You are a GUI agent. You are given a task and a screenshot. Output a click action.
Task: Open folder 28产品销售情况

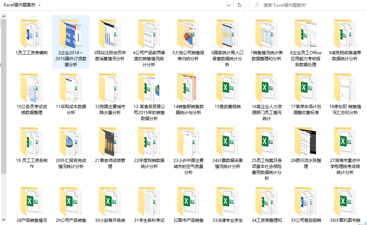pos(32,205)
